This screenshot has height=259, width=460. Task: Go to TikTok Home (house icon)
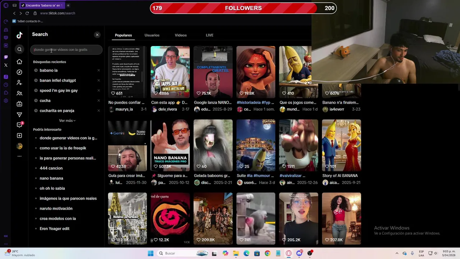point(19,62)
